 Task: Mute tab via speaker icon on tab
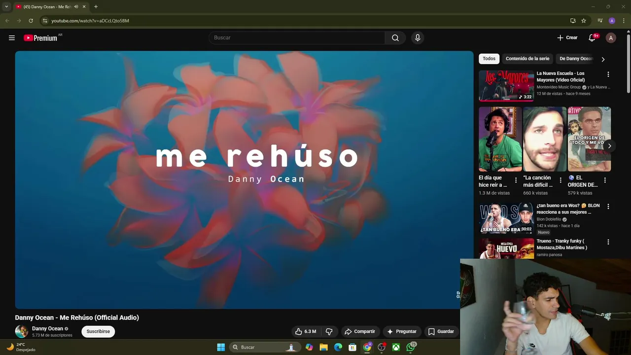(x=76, y=7)
